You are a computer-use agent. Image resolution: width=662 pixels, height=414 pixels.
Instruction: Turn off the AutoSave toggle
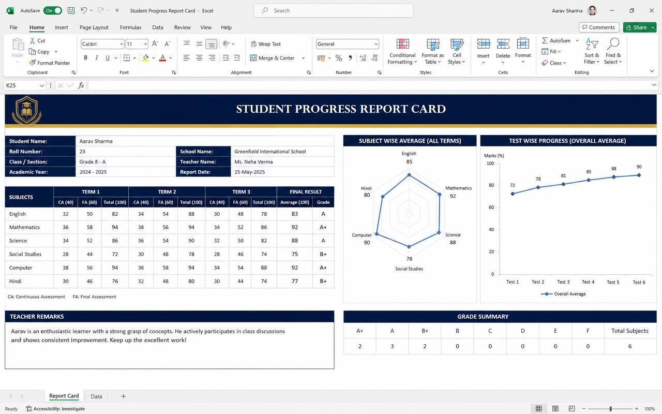(x=52, y=10)
